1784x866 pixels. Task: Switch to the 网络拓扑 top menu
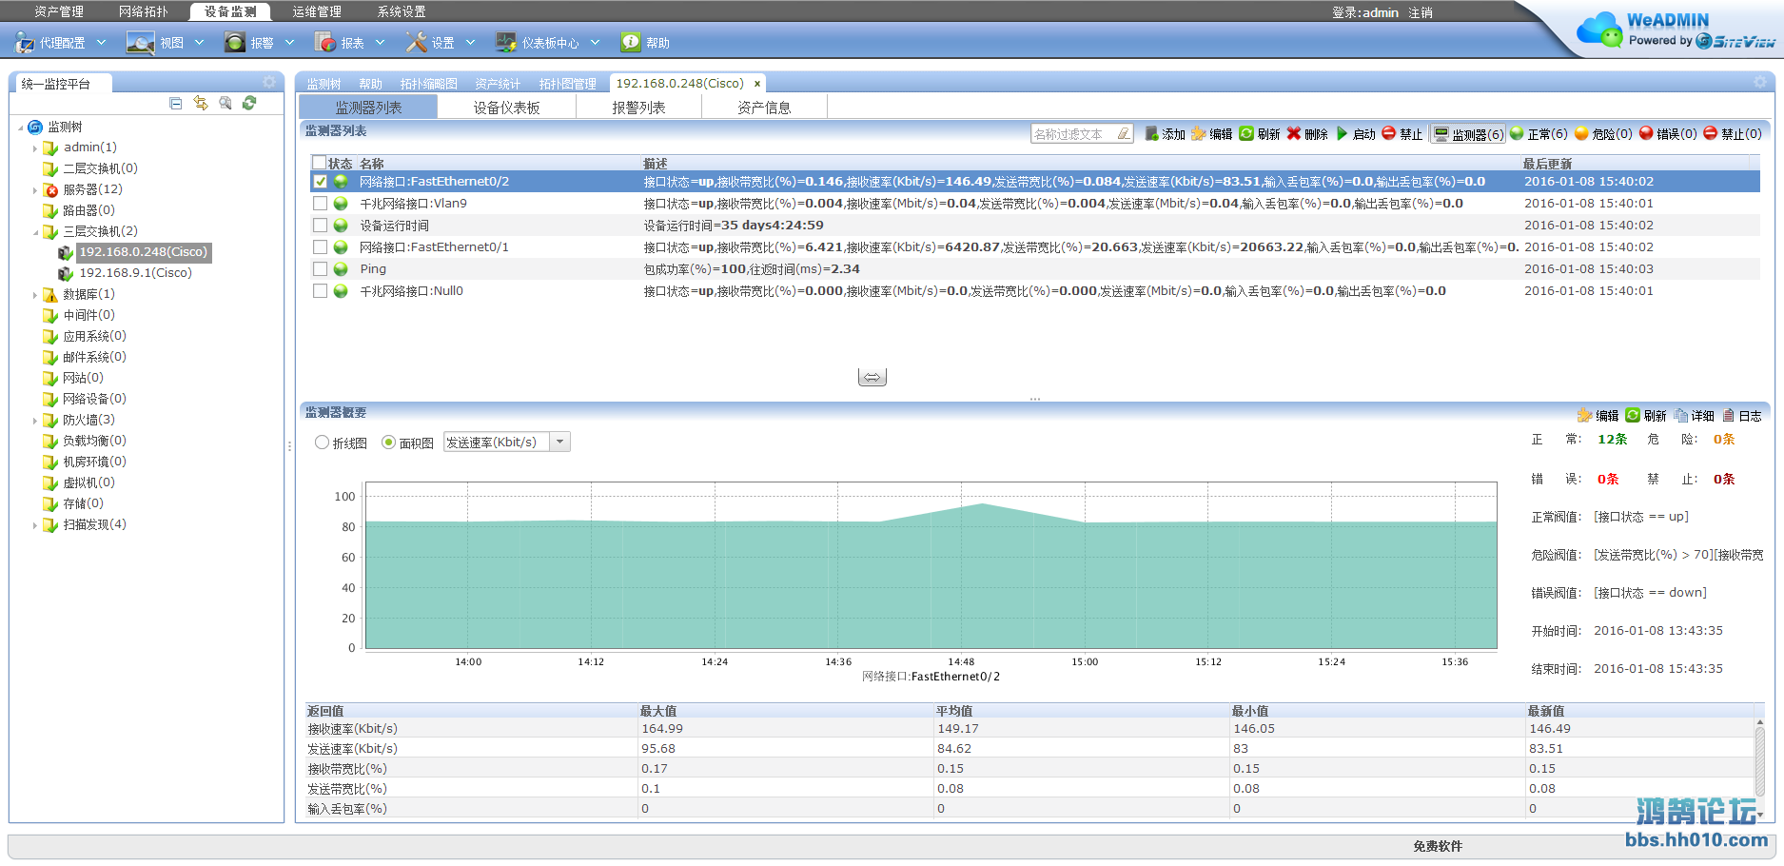(144, 11)
